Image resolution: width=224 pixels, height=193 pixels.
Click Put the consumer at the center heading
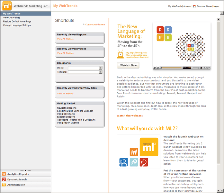(185, 172)
